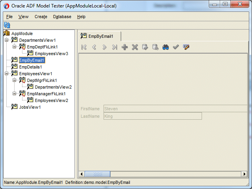Screen dimensions: 252x189
Task: Open the View menu
Action: pyautogui.click(x=24, y=17)
